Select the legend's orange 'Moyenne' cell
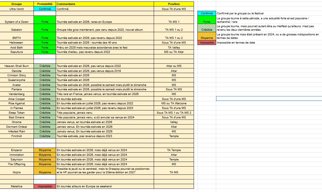Screen dimensions: 322x192 click(x=206, y=36)
